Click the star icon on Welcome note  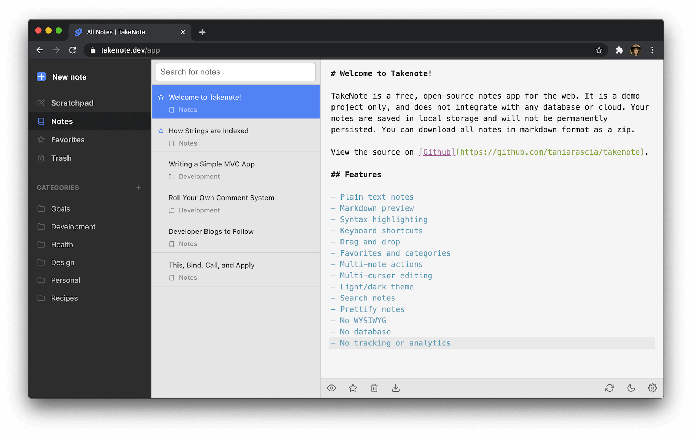(161, 97)
